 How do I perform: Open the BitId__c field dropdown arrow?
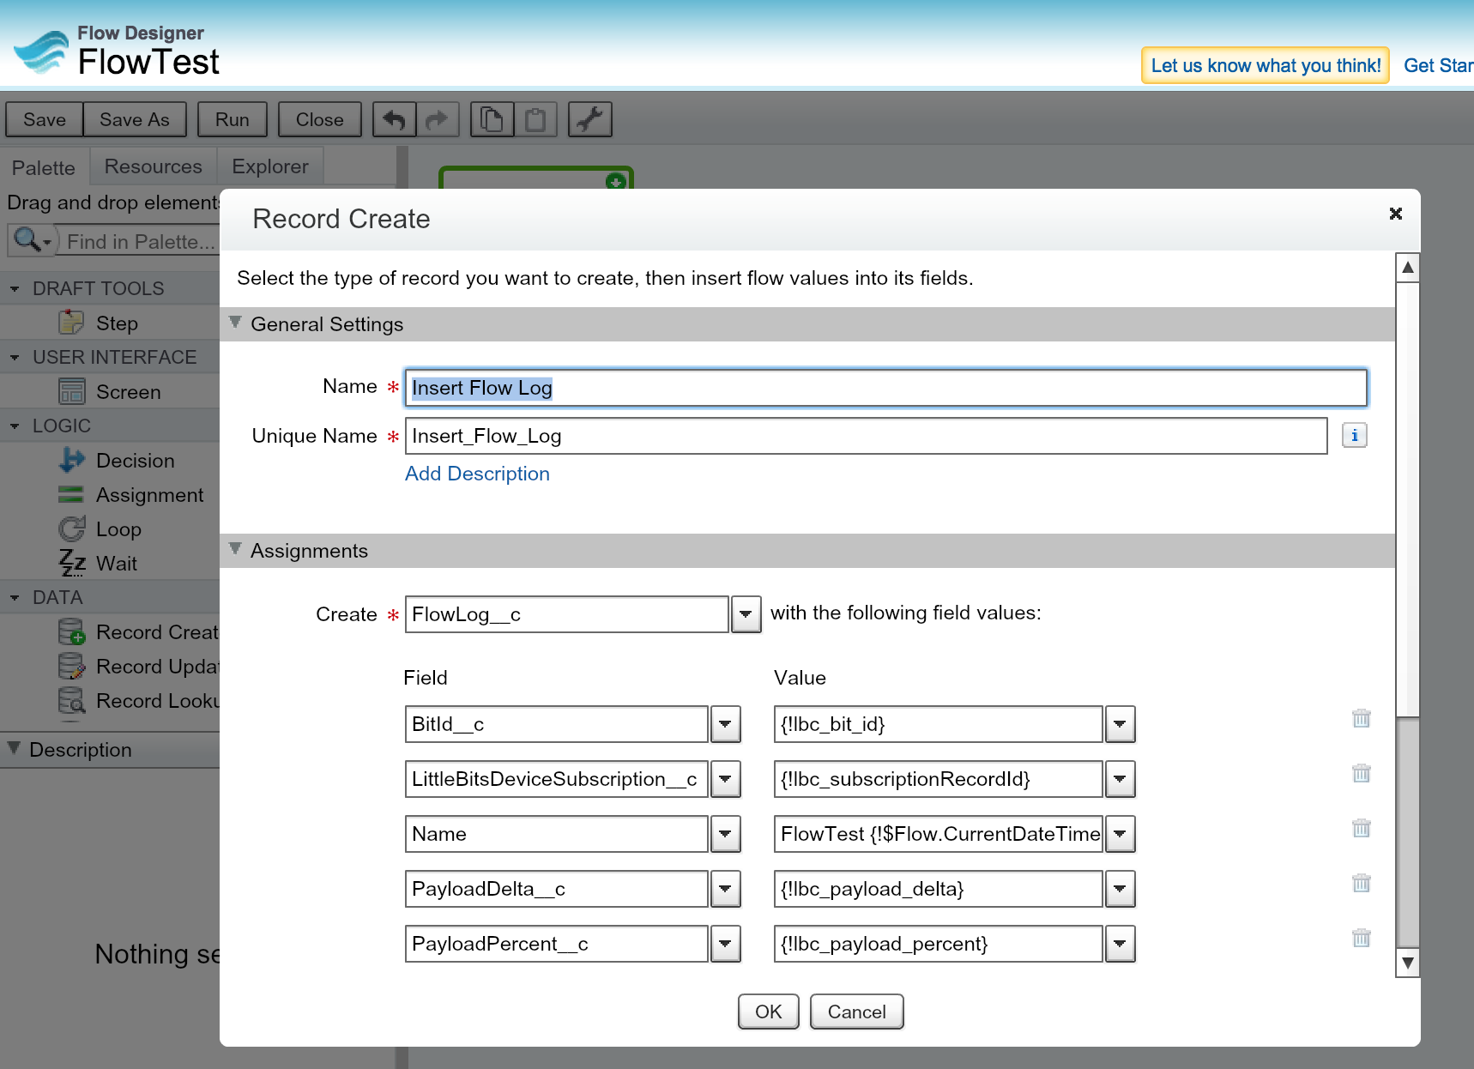725,724
